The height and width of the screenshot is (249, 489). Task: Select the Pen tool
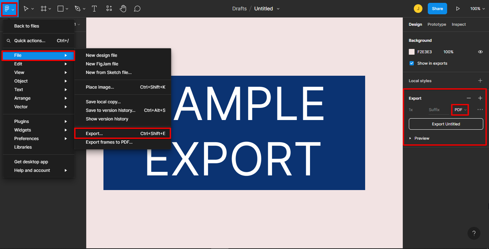(78, 9)
